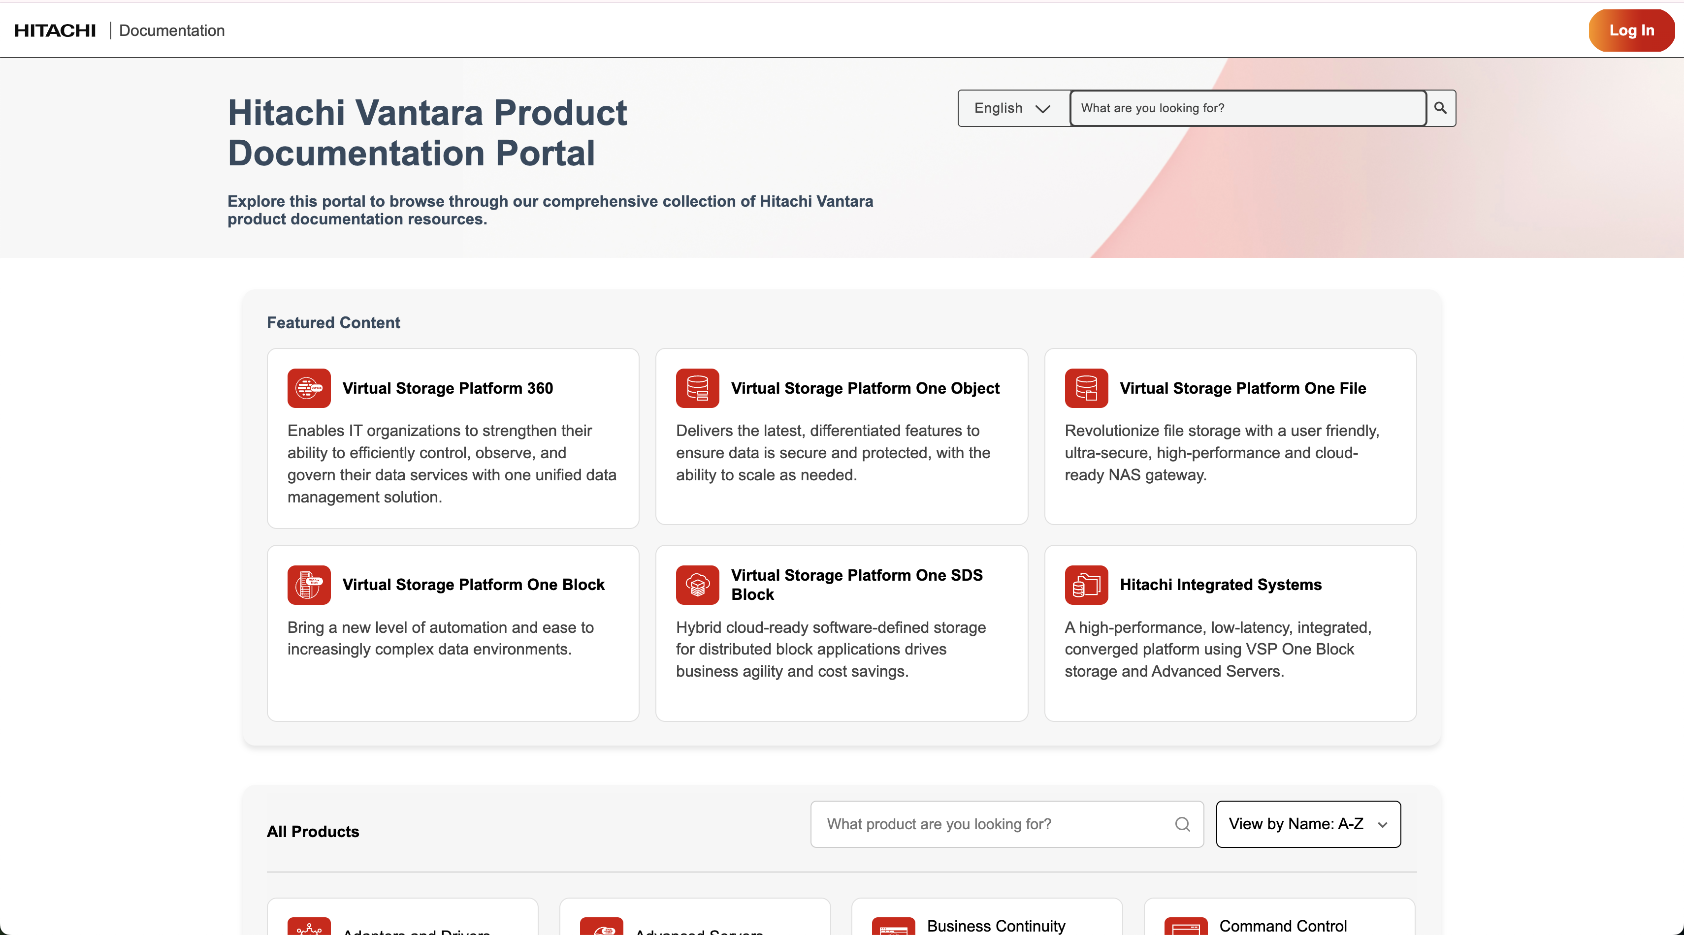Click the search magnifier button at top
The height and width of the screenshot is (935, 1684).
1440,108
